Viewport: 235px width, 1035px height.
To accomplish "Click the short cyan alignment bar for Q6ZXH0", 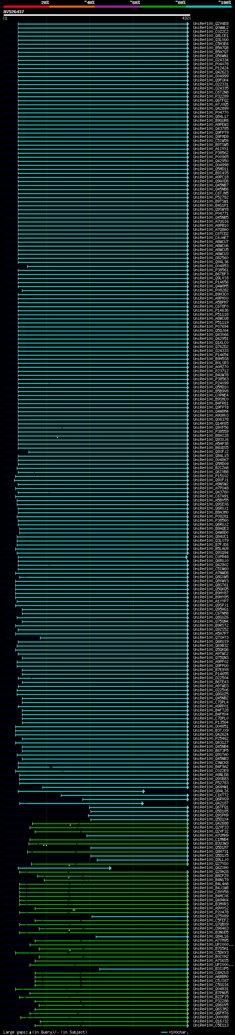I will (x=65, y=868).
